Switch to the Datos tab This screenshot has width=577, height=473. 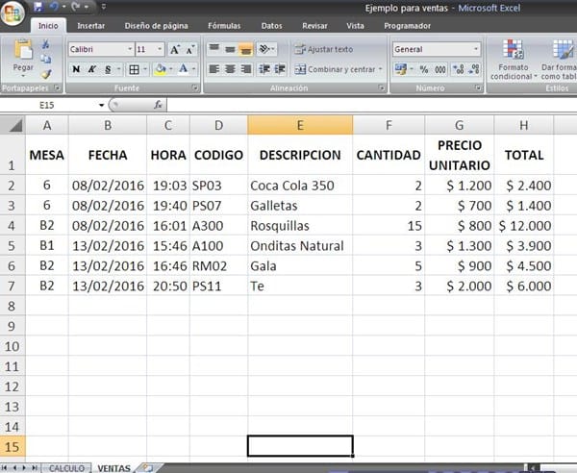click(271, 26)
